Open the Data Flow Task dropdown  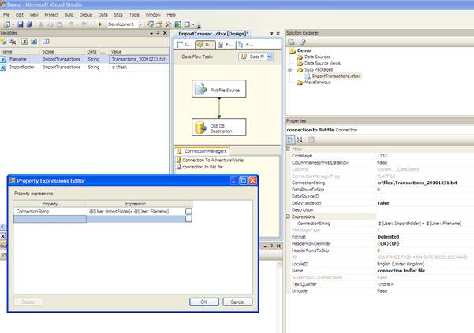tap(270, 57)
